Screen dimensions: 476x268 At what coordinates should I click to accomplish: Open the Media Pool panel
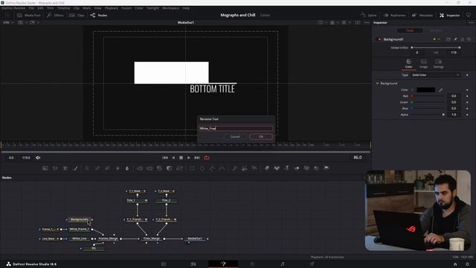point(29,15)
